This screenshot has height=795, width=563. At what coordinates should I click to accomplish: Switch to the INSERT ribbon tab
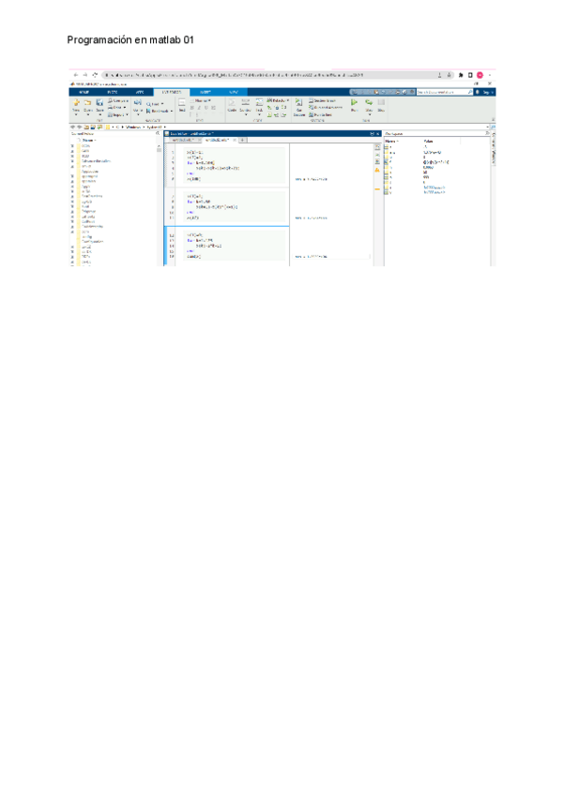(x=205, y=92)
